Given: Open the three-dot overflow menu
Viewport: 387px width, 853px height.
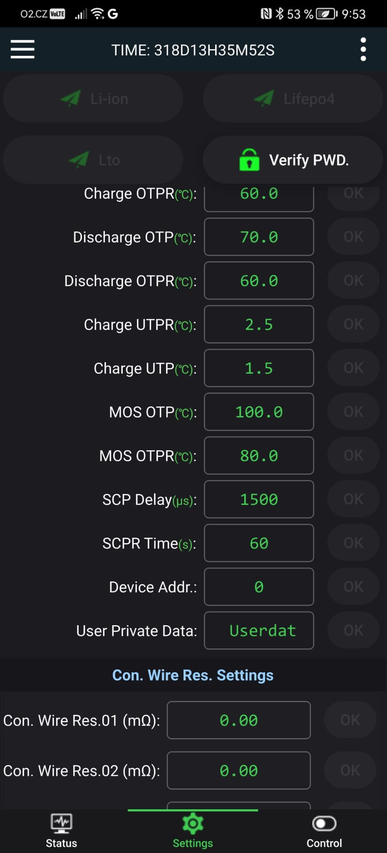Looking at the screenshot, I should [363, 50].
